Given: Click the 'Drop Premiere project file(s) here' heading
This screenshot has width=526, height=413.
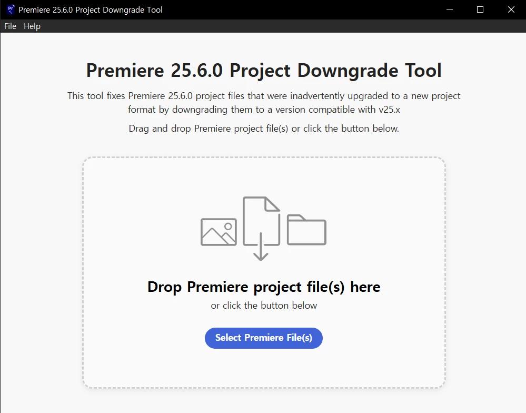Looking at the screenshot, I should (x=264, y=287).
